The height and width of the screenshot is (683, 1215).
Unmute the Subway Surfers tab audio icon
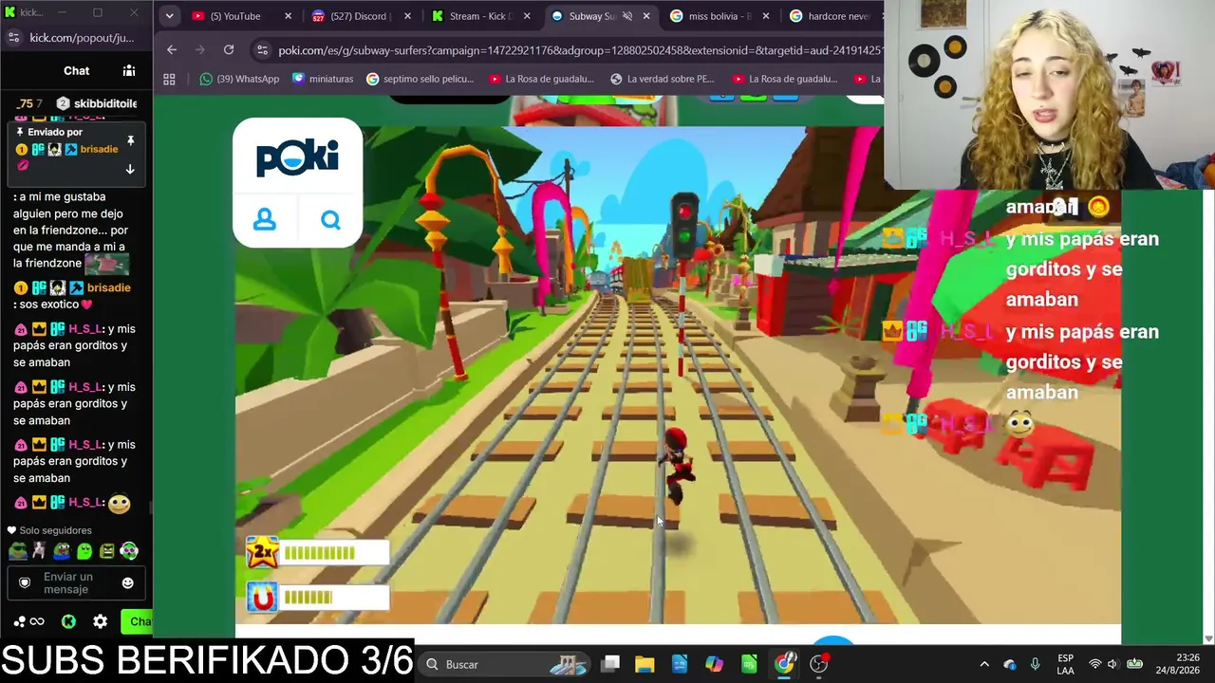coord(626,16)
